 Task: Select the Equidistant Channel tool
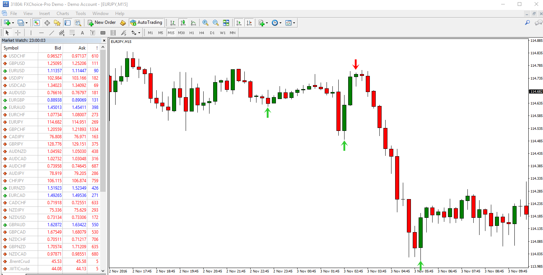click(62, 33)
